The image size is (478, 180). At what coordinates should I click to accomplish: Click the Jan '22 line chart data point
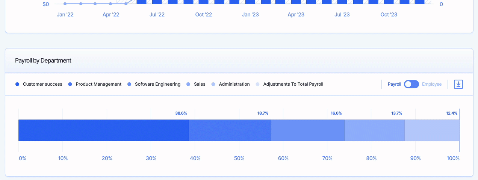[x=65, y=4]
